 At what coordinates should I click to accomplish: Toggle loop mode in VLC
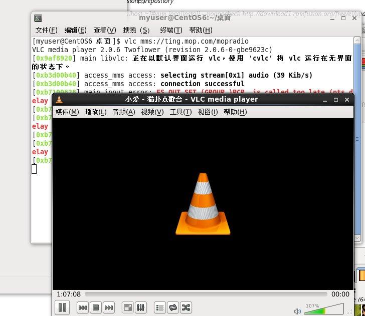pyautogui.click(x=172, y=308)
